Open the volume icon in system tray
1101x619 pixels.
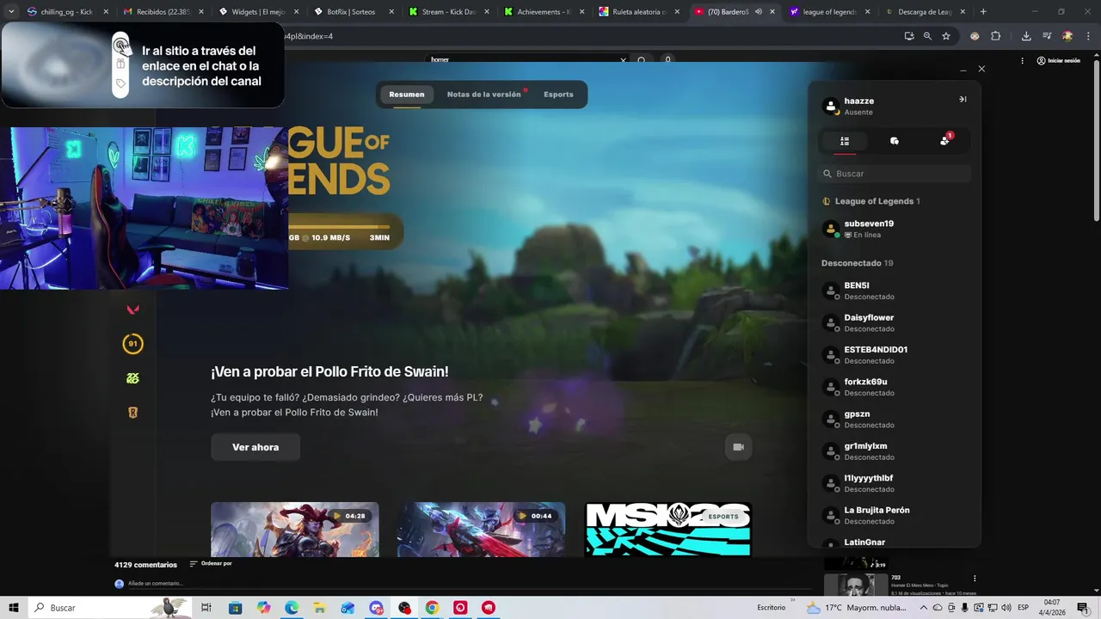1006,608
